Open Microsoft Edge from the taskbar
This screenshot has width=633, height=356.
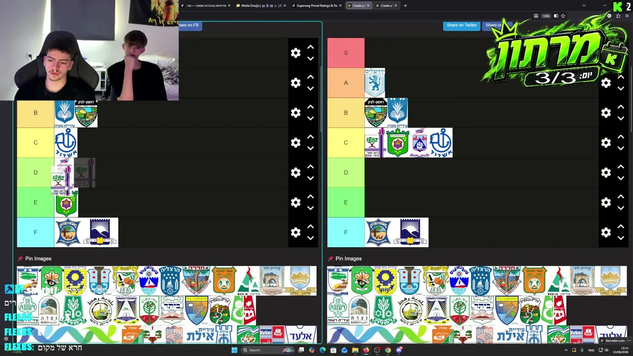coord(322,350)
